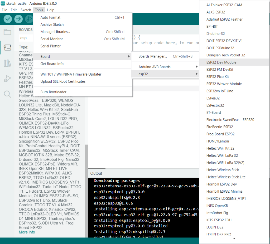Close the Tools menu from the menu bar
270x244 pixels.
click(x=39, y=10)
